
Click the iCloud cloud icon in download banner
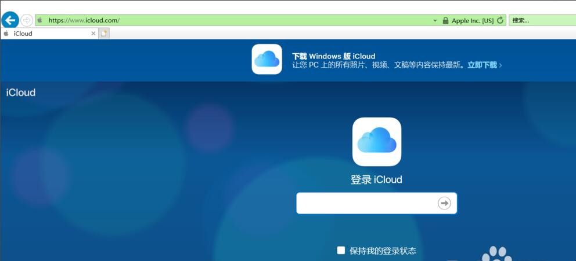(x=267, y=60)
